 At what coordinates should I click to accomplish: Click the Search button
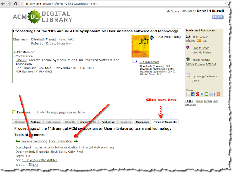click(218, 17)
